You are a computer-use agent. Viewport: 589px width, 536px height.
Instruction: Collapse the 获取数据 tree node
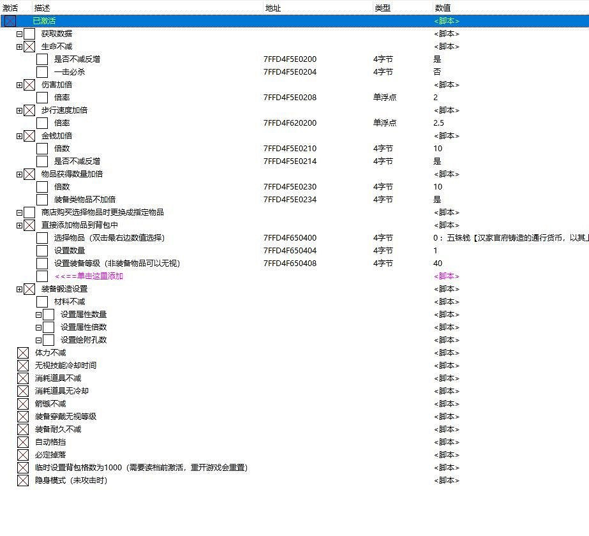tap(20, 34)
